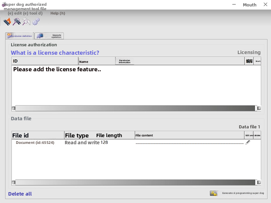Click the USB dog burn icon with flame

7,22
